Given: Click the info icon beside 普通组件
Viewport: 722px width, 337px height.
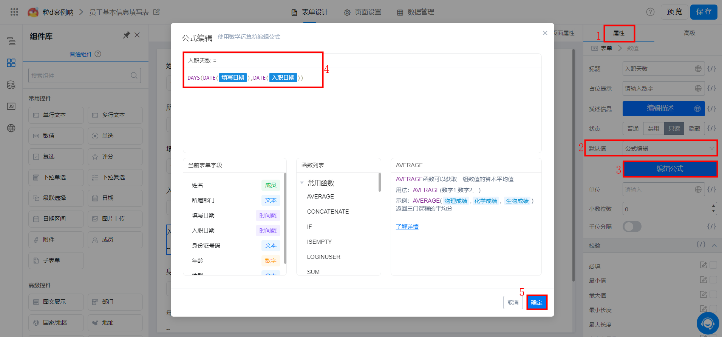Looking at the screenshot, I should click(x=98, y=54).
